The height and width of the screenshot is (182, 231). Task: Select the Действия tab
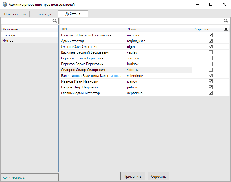point(73,14)
